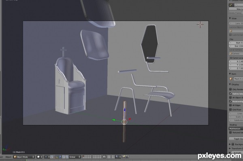This screenshot has width=243, height=161.
Task: Open the viewport shading mode selector
Action: [40, 157]
